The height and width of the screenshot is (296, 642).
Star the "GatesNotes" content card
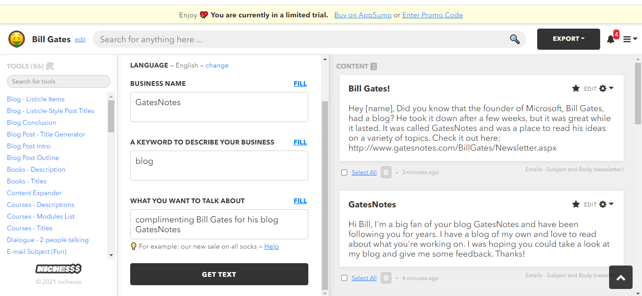[576, 204]
